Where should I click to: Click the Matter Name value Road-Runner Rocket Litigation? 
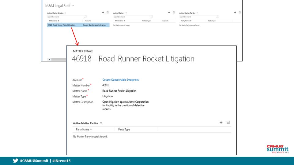tap(119, 91)
